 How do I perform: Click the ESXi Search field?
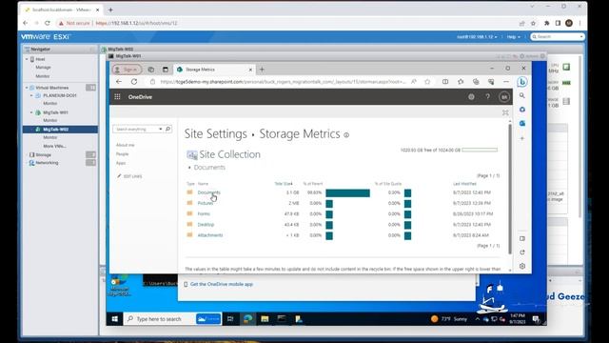(x=558, y=36)
